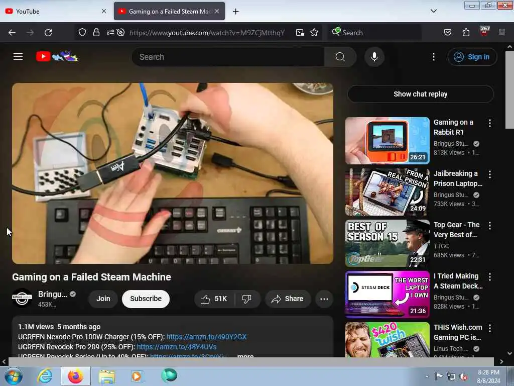Screen dimensions: 514x386
Task: Open Firefox extensions puzzle icon
Action: [466, 32]
